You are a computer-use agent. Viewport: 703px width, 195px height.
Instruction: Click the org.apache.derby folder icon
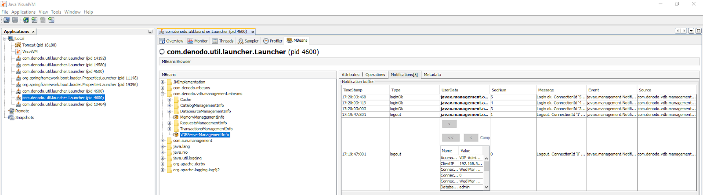tap(169, 164)
